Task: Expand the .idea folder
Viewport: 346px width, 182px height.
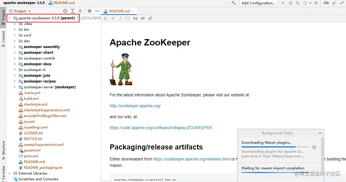Action: (x=15, y=24)
